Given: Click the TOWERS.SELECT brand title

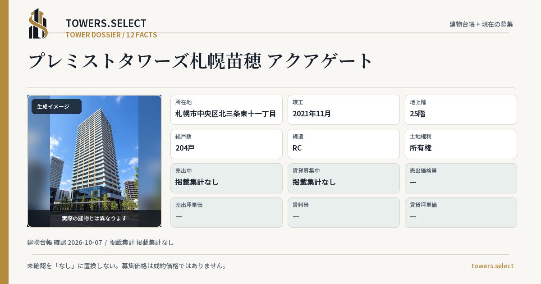Looking at the screenshot, I should coord(106,23).
